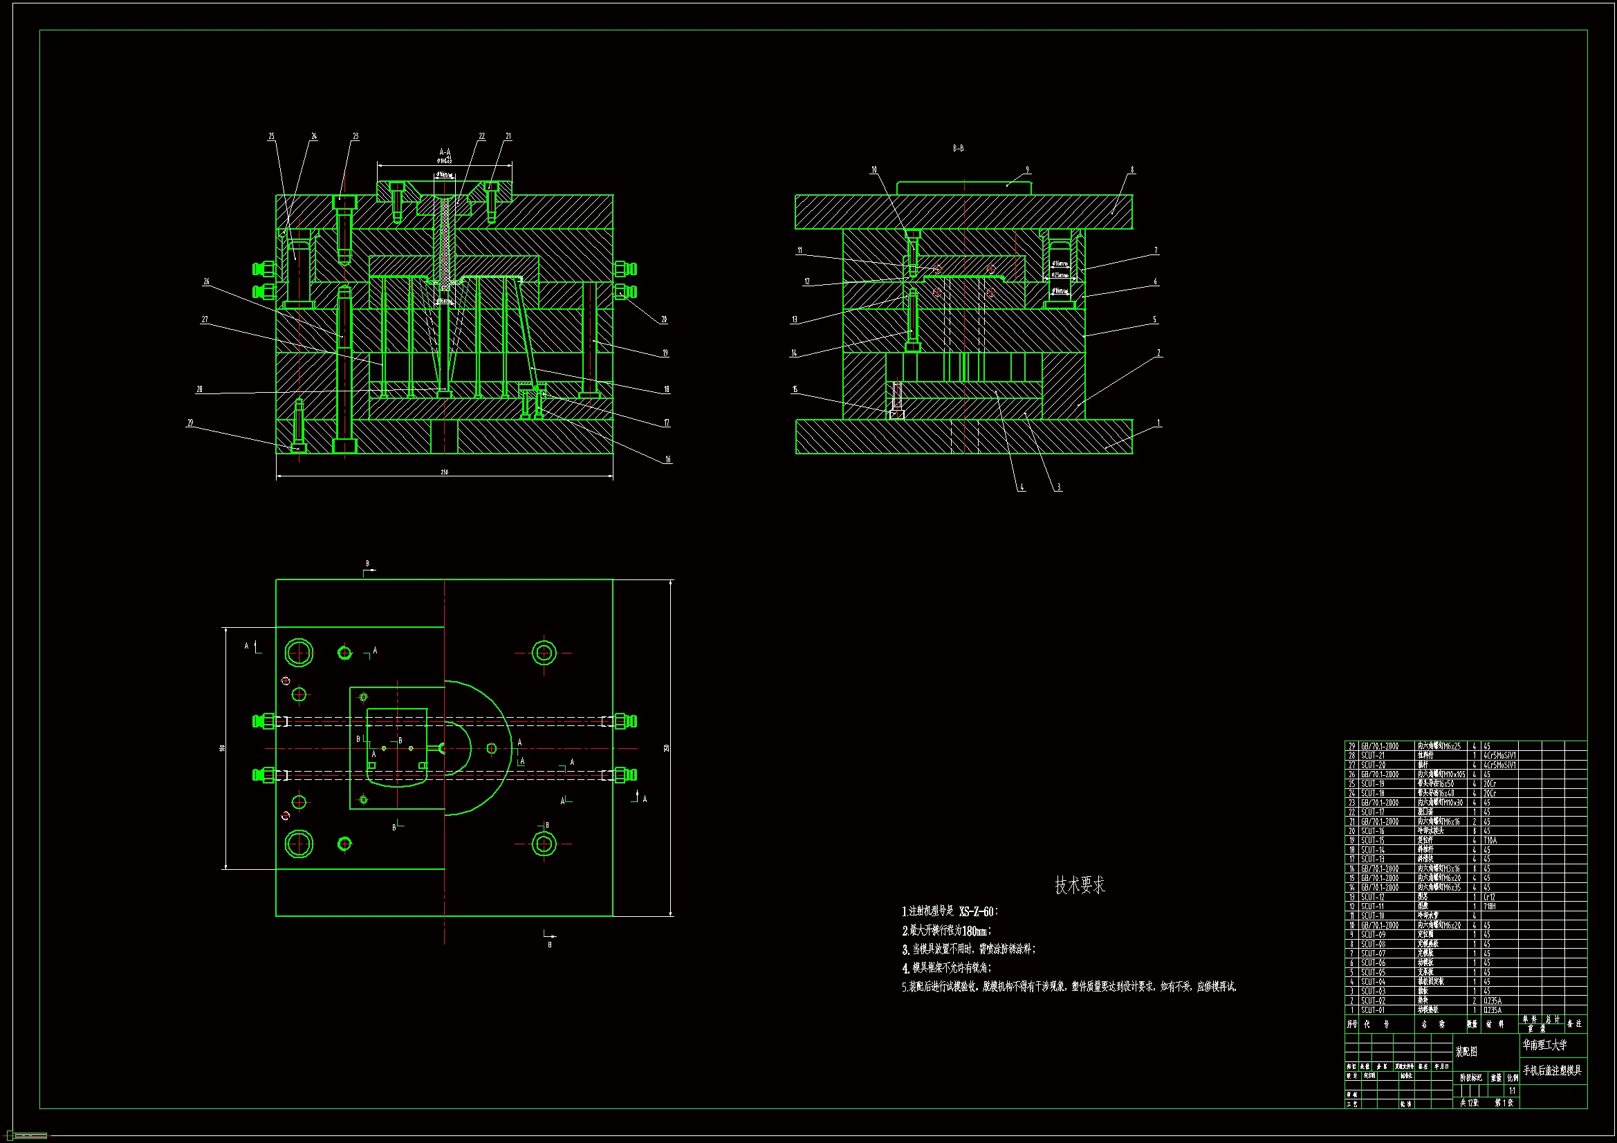
Task: Select balloon number 16 leader label
Action: pos(667,460)
